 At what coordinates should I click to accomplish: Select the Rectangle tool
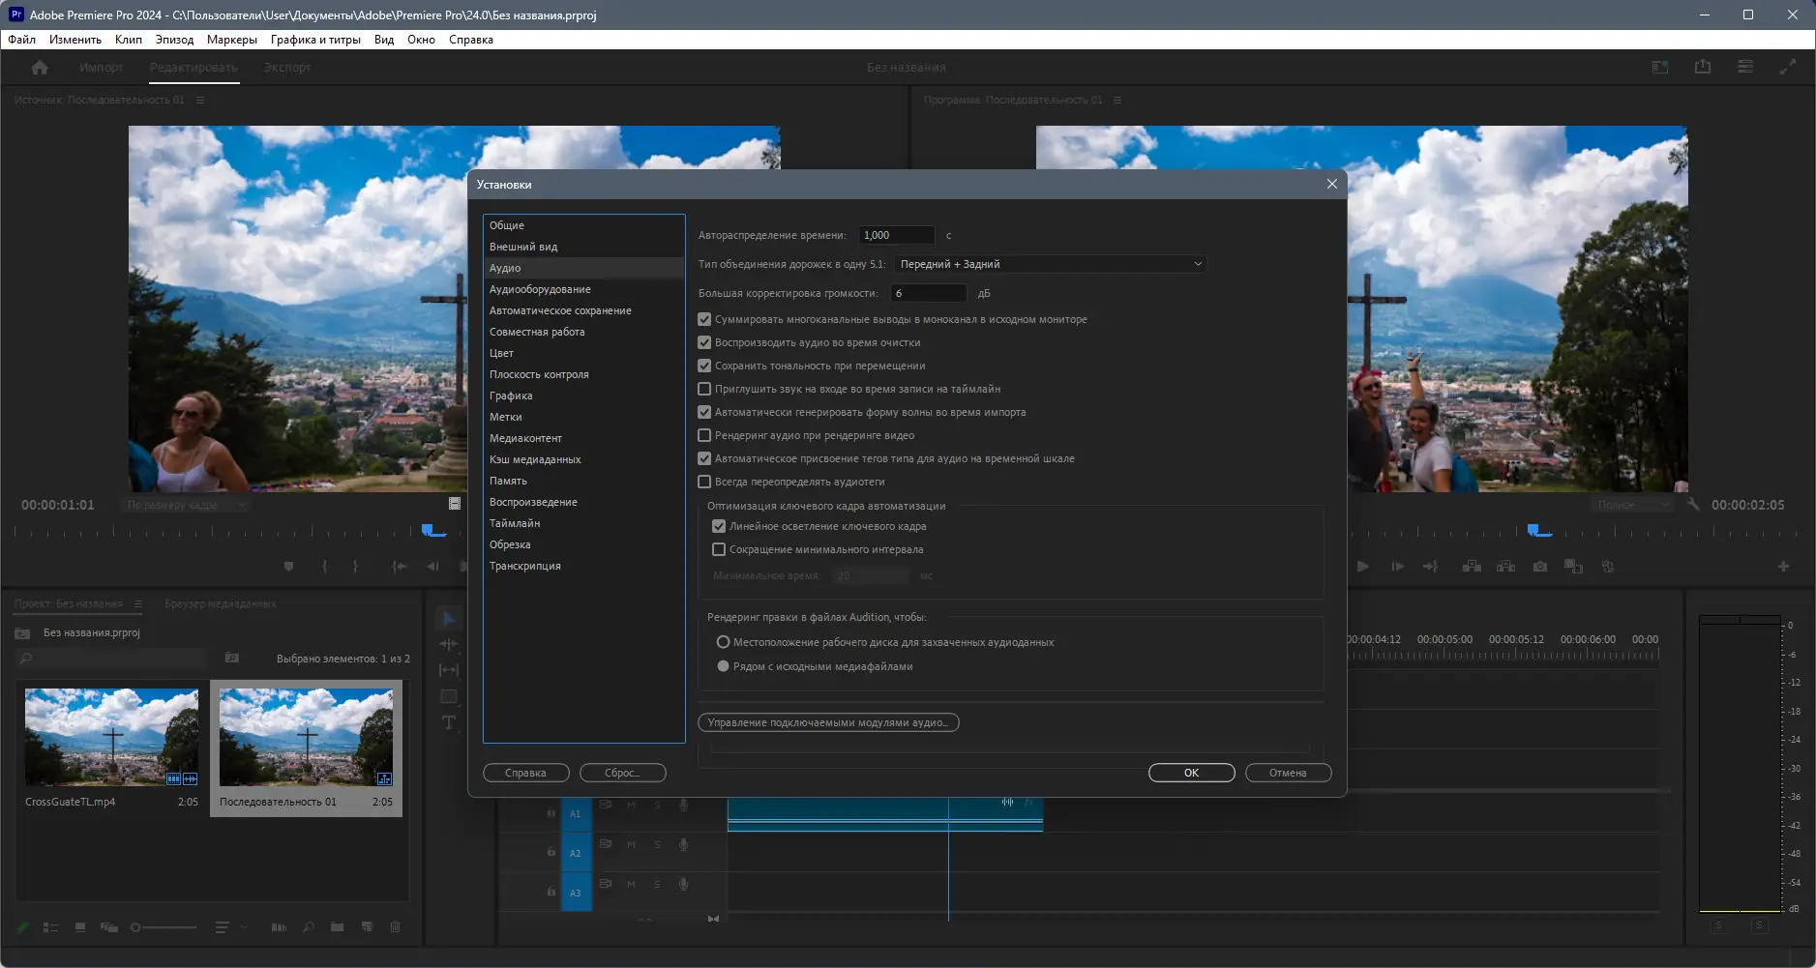(449, 696)
